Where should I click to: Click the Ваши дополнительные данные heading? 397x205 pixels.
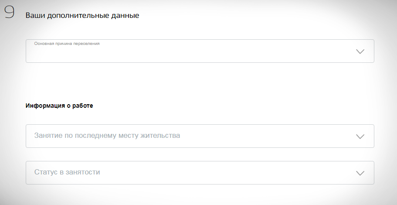click(82, 16)
